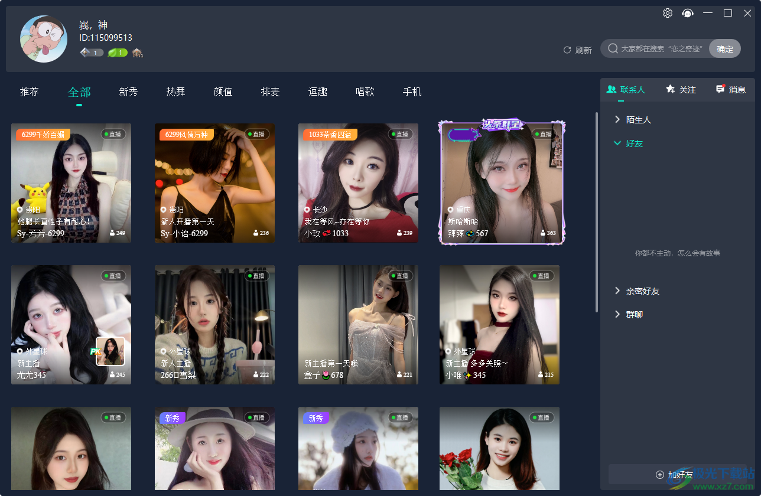761x496 pixels.
Task: Click the search magnifier icon
Action: (613, 48)
